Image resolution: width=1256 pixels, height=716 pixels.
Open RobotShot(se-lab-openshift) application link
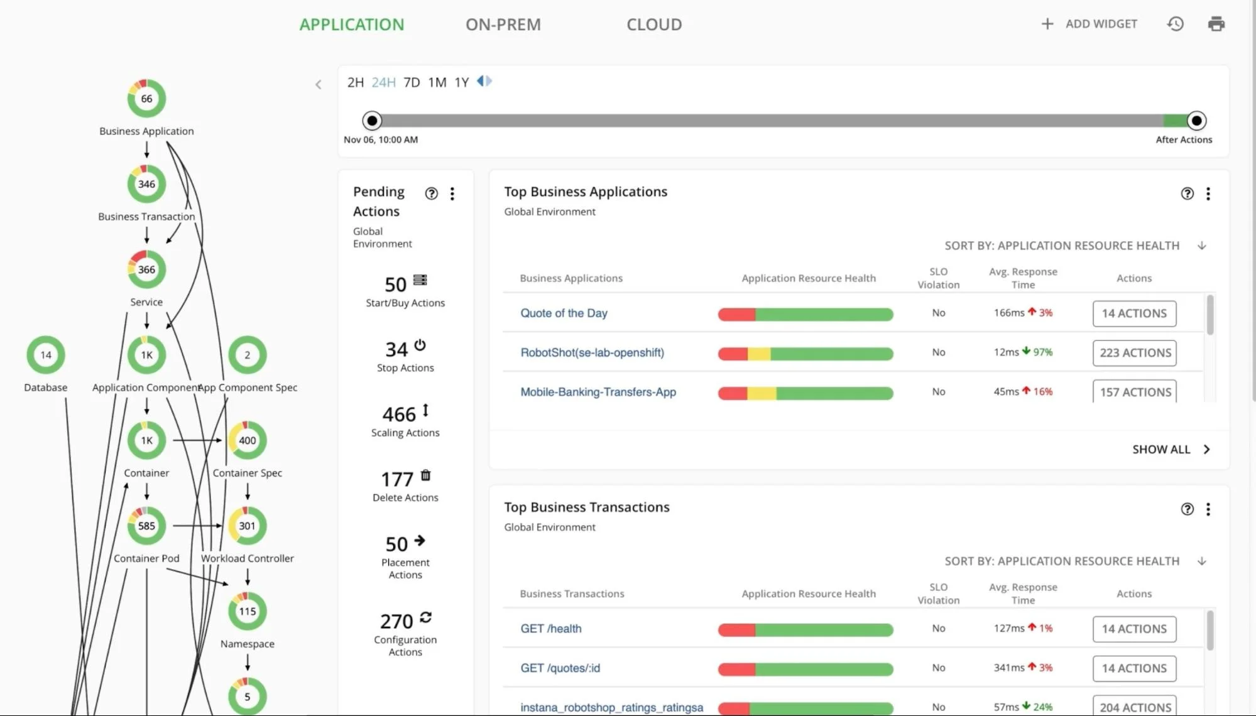(x=592, y=352)
